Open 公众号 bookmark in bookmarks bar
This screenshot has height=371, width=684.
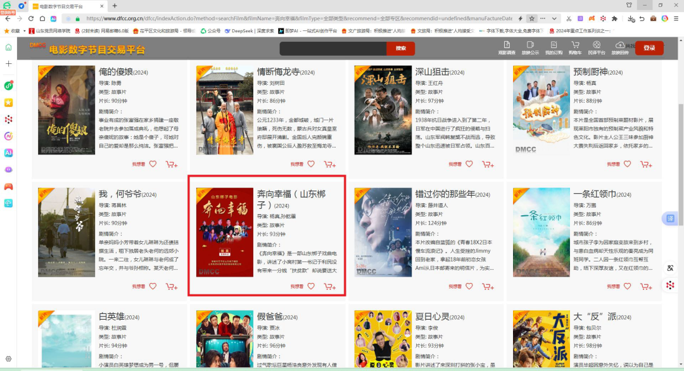coord(210,31)
